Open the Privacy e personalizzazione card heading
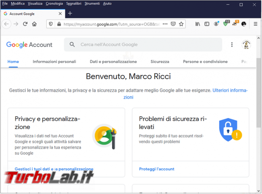Image resolution: width=262 pixels, height=194 pixels. [48, 123]
